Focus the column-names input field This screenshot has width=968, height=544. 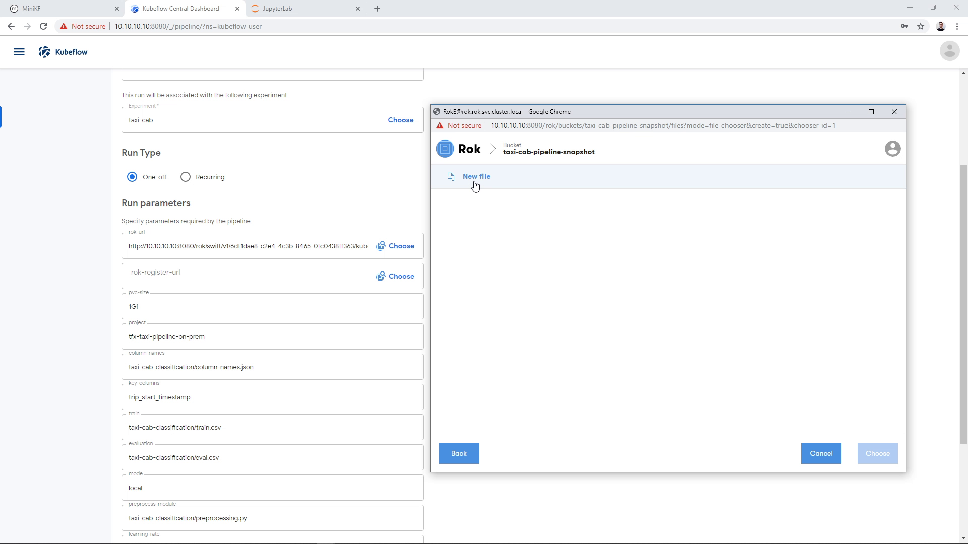[x=272, y=367]
